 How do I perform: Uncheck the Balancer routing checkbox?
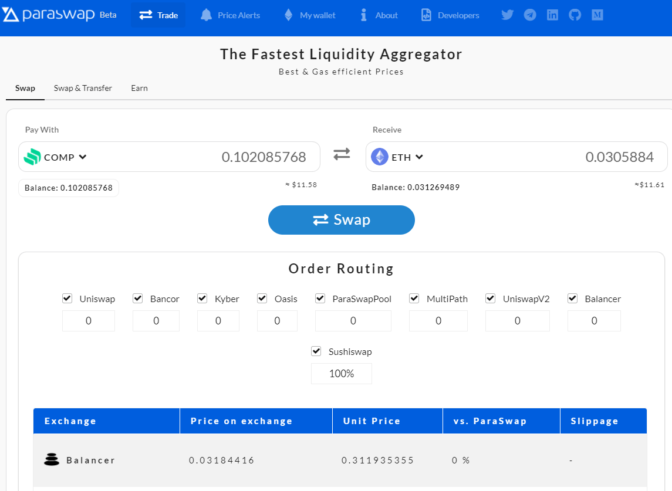pyautogui.click(x=573, y=299)
